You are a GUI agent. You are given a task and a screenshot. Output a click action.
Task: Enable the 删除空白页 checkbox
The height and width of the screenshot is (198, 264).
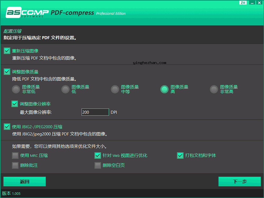(x=98, y=165)
